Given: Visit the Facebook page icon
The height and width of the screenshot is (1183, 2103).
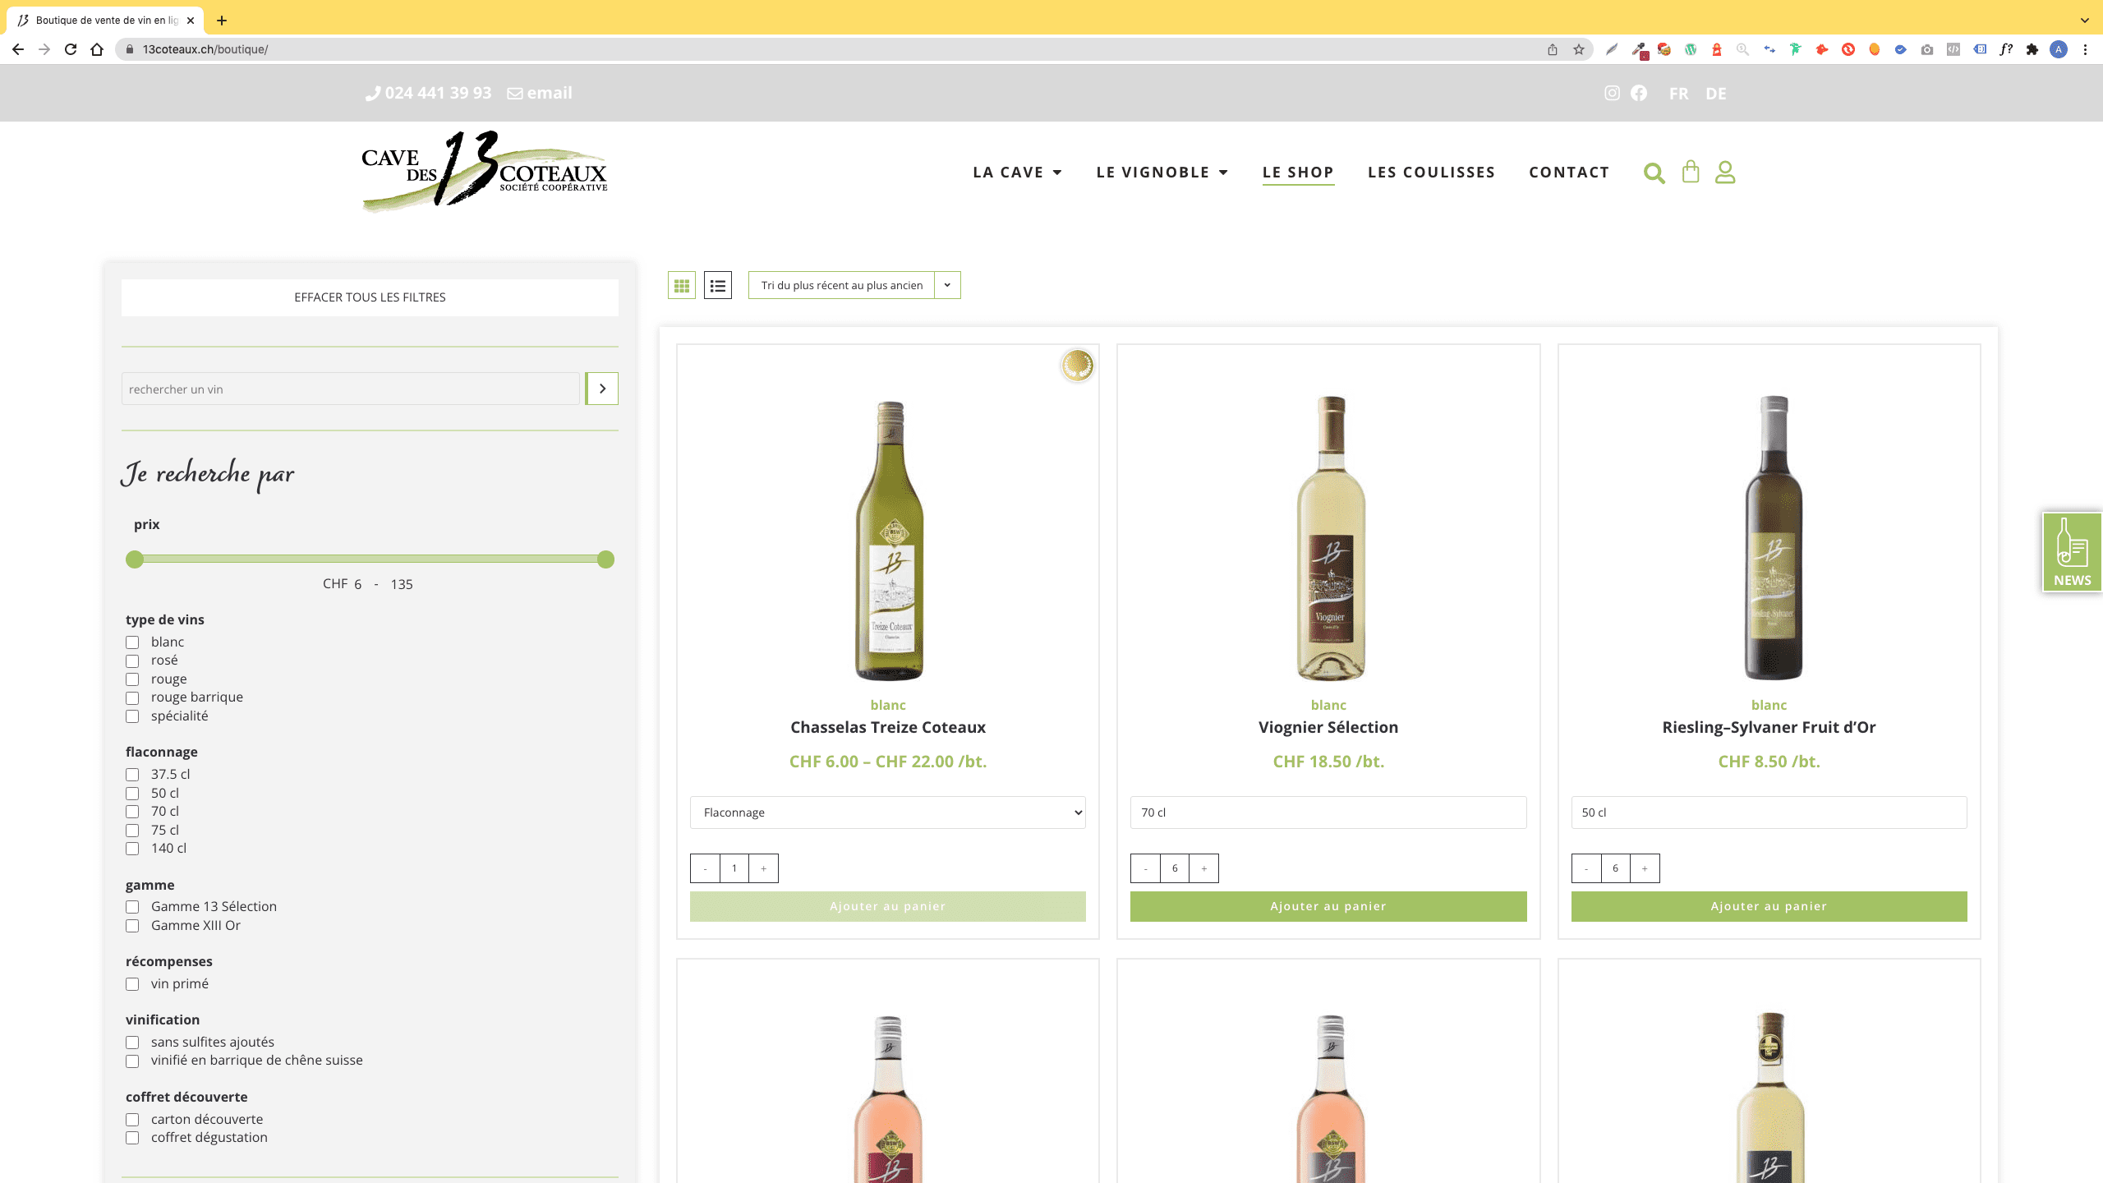Looking at the screenshot, I should (1639, 93).
